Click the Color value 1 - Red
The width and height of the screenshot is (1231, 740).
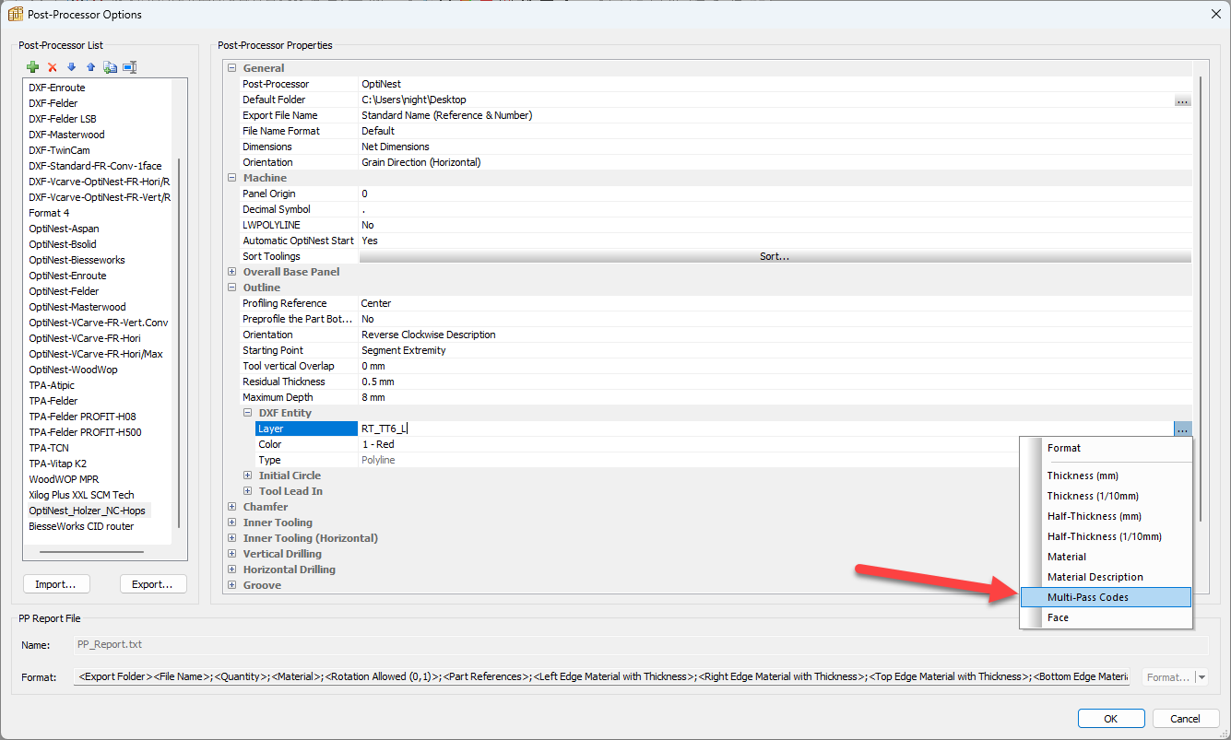[x=378, y=444]
